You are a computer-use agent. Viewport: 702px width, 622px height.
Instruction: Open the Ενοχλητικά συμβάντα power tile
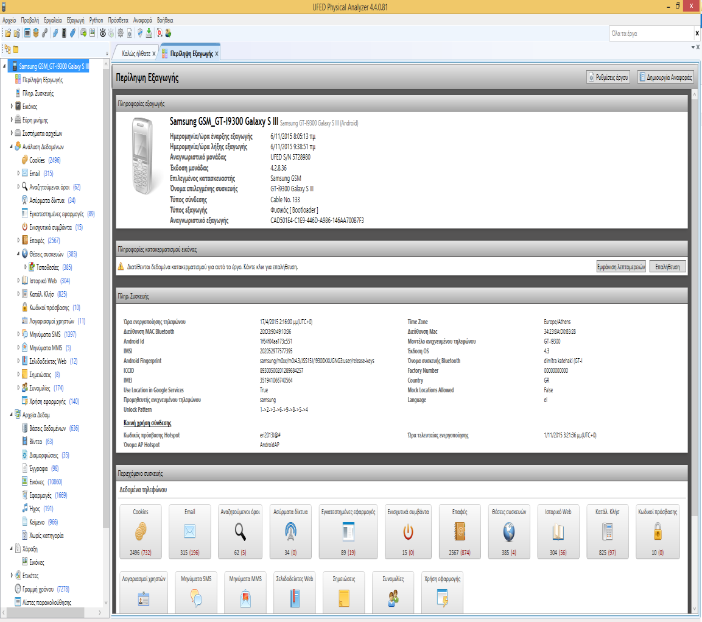pyautogui.click(x=408, y=531)
